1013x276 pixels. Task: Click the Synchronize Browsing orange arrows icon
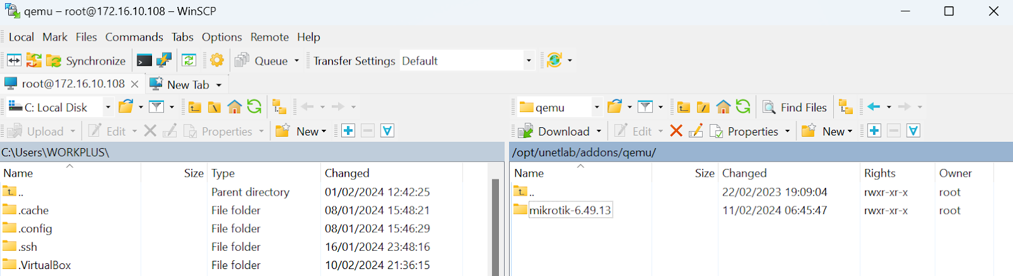click(x=34, y=61)
